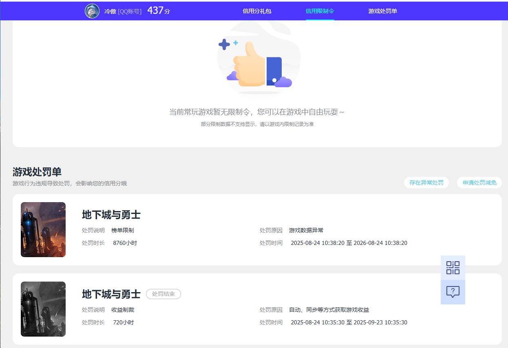Screen dimensions: 508x348
Task: Open the [QQ账号] account label
Action: pos(130,11)
